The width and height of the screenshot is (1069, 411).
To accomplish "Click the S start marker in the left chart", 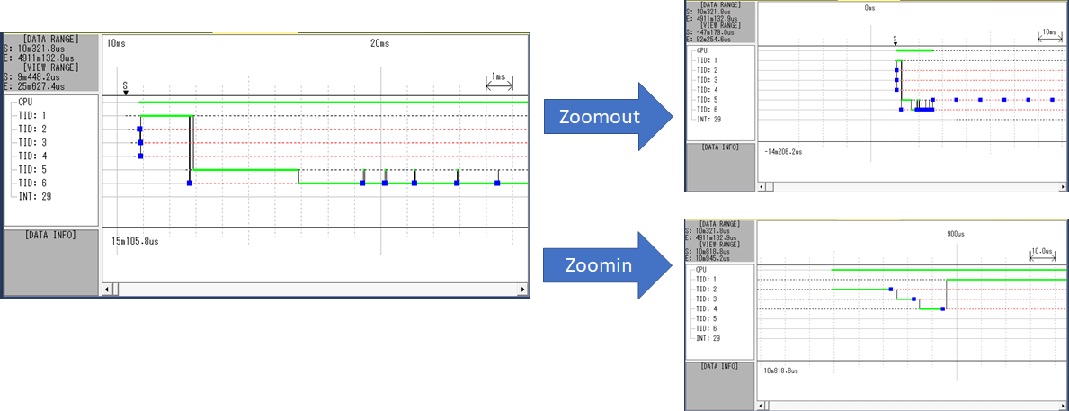I will [126, 84].
